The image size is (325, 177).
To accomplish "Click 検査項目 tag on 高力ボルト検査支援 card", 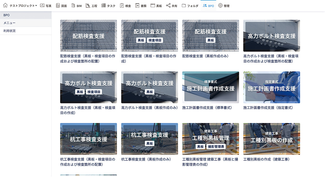I will (x=94, y=92).
